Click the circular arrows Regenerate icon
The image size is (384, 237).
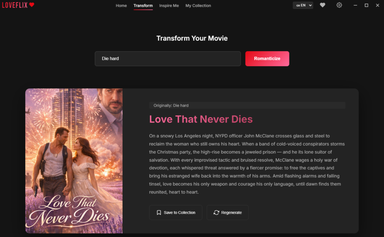pos(216,213)
